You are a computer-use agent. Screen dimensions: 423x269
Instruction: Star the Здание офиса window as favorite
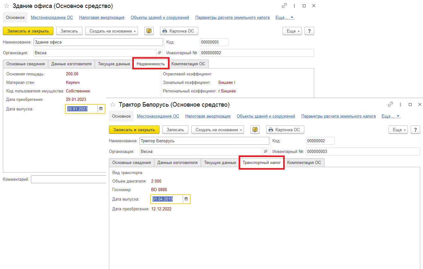coord(6,6)
